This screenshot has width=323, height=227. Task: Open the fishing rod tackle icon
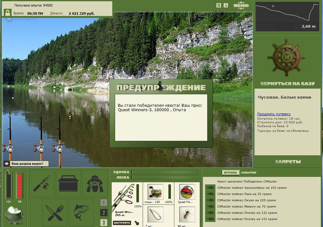pyautogui.click(x=42, y=183)
